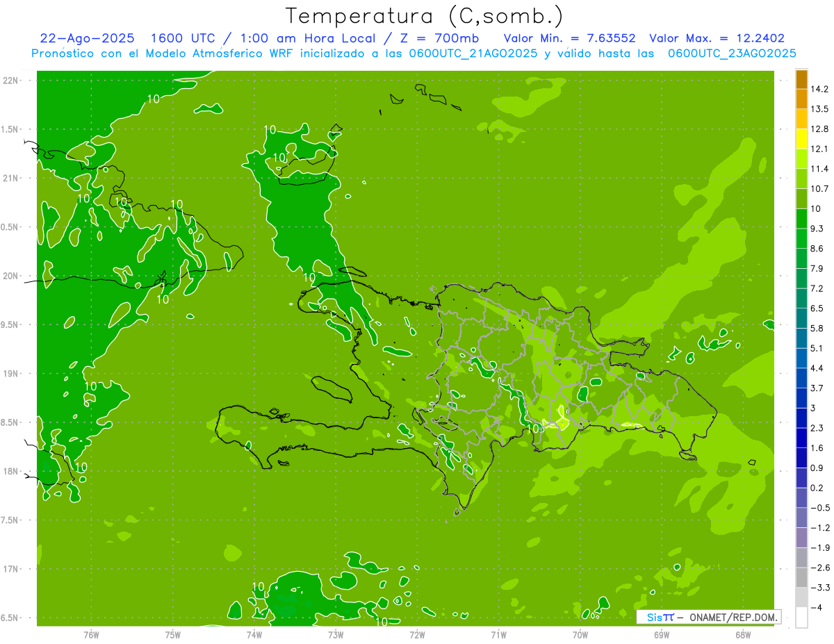Click the "8.6" colorbar value
Screen dimensions: 834x644
817,249
